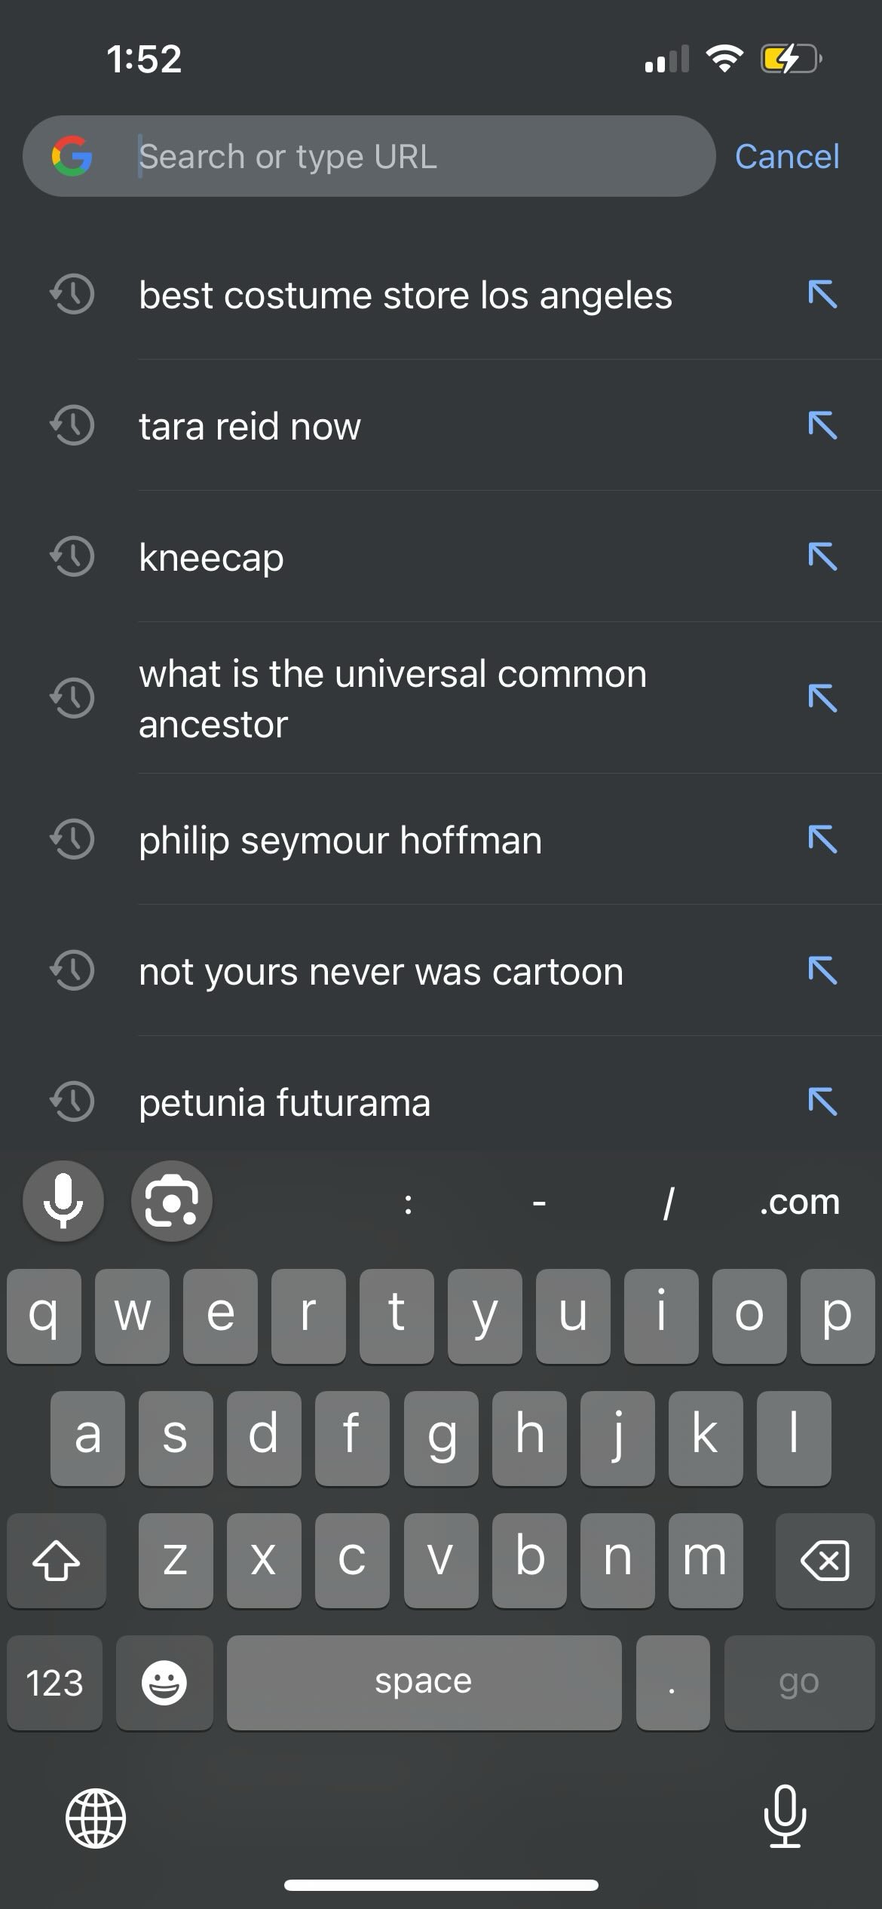Toggle the shift key
Image resolution: width=882 pixels, height=1909 pixels.
[57, 1560]
